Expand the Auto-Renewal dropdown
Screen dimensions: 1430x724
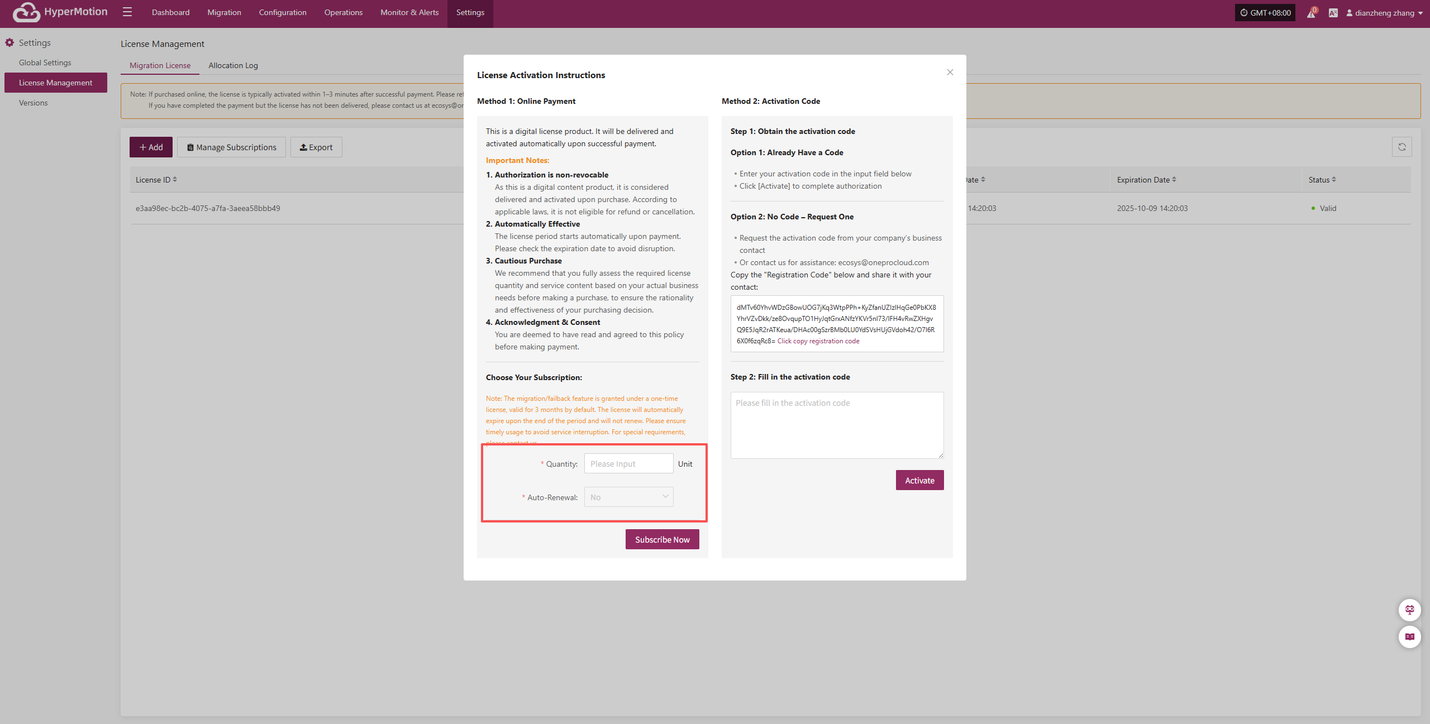[629, 497]
